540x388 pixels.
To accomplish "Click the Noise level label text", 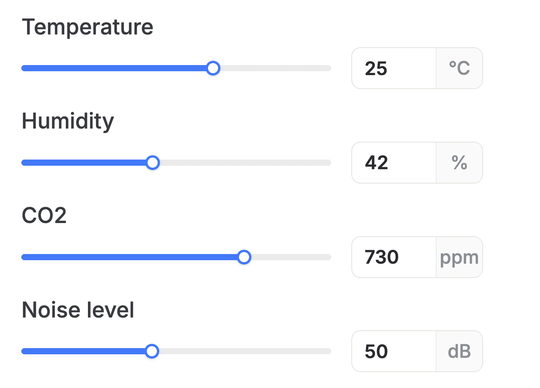I will [78, 310].
